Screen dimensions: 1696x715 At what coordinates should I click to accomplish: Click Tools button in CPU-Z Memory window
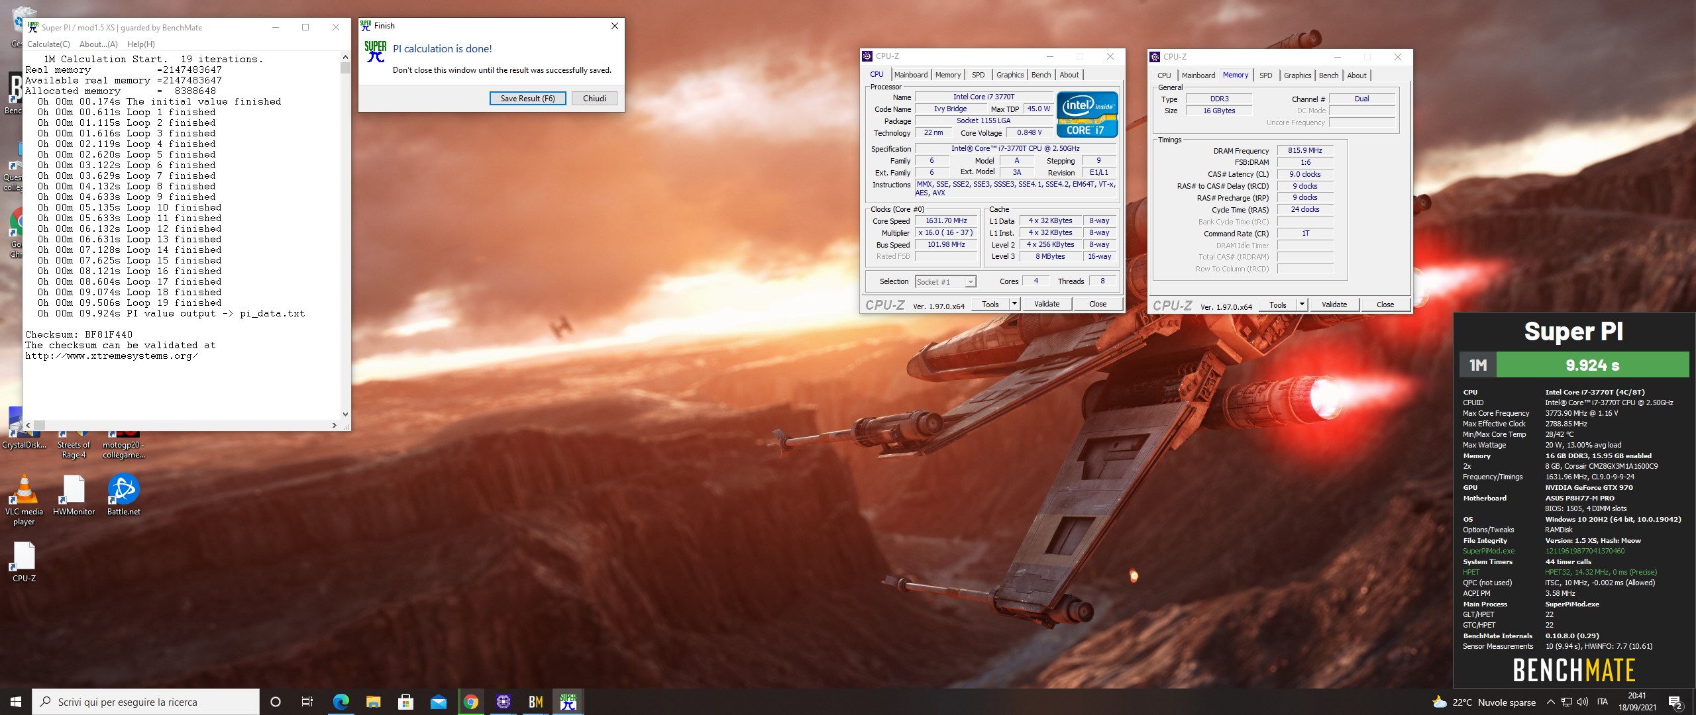coord(1278,305)
